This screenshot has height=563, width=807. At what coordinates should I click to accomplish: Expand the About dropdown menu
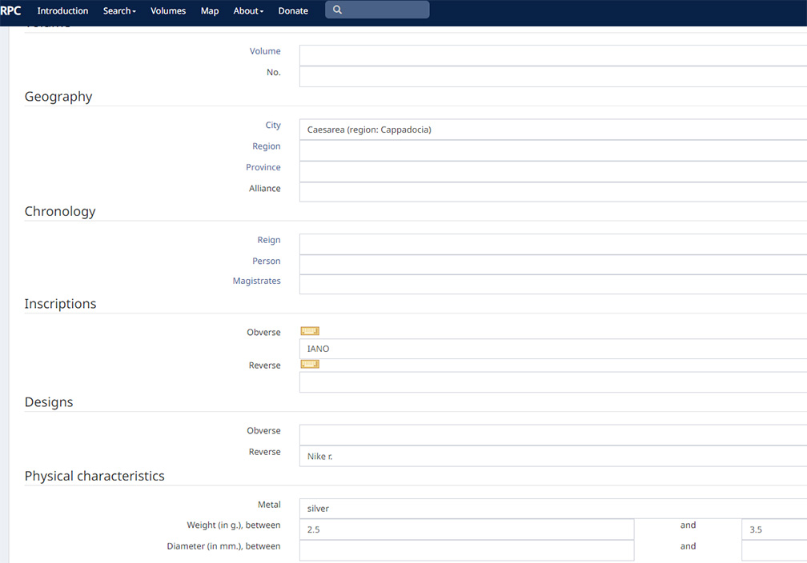point(248,11)
